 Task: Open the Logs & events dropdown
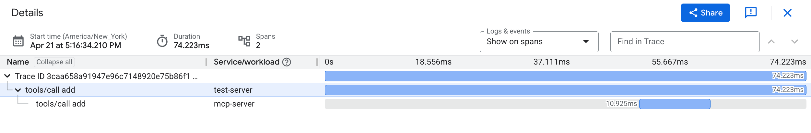click(539, 42)
